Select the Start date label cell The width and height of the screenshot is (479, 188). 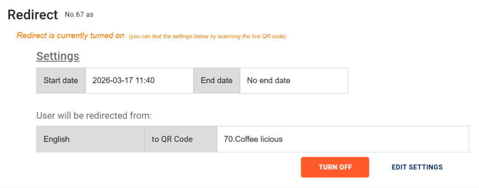61,80
